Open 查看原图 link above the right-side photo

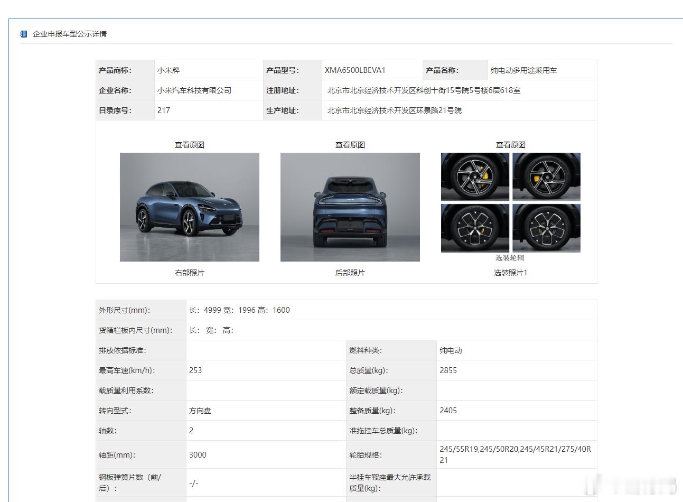pos(190,145)
